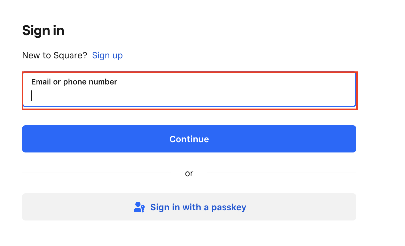Click the 'Email or phone number' label
405x246 pixels.
pos(74,82)
